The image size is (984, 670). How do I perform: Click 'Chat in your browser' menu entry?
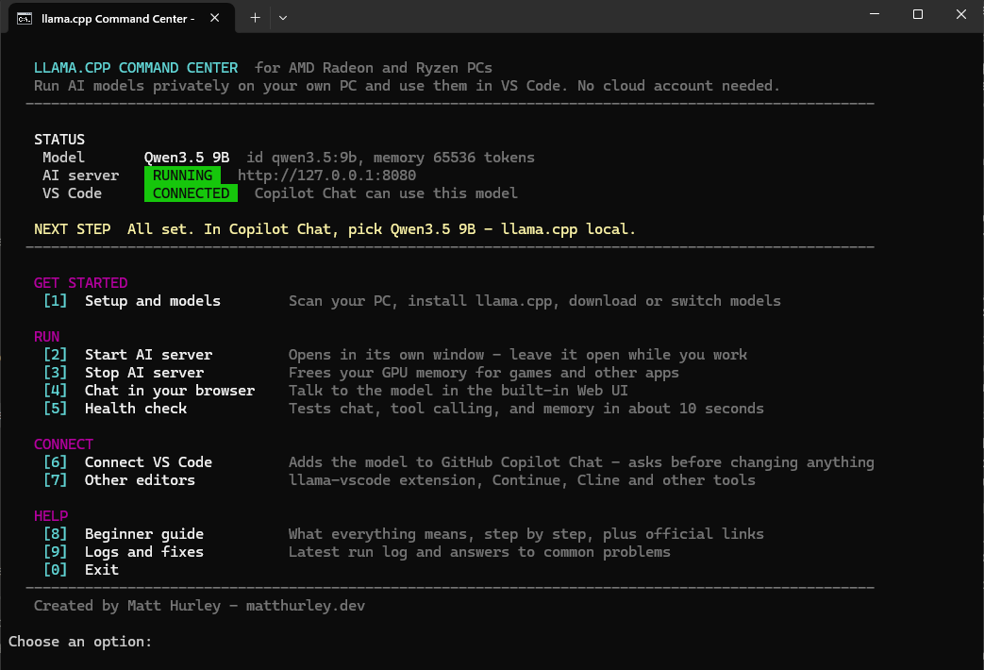point(170,391)
